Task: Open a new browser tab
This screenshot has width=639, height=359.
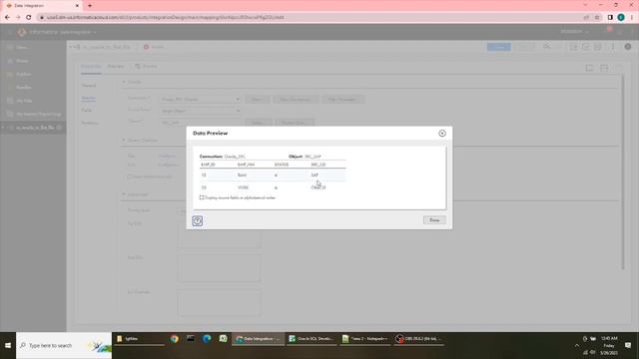Action: 90,6
